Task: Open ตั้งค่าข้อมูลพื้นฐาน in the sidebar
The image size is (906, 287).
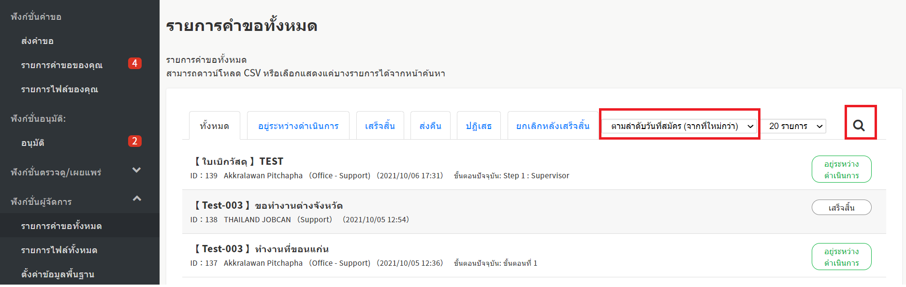Action: point(58,274)
